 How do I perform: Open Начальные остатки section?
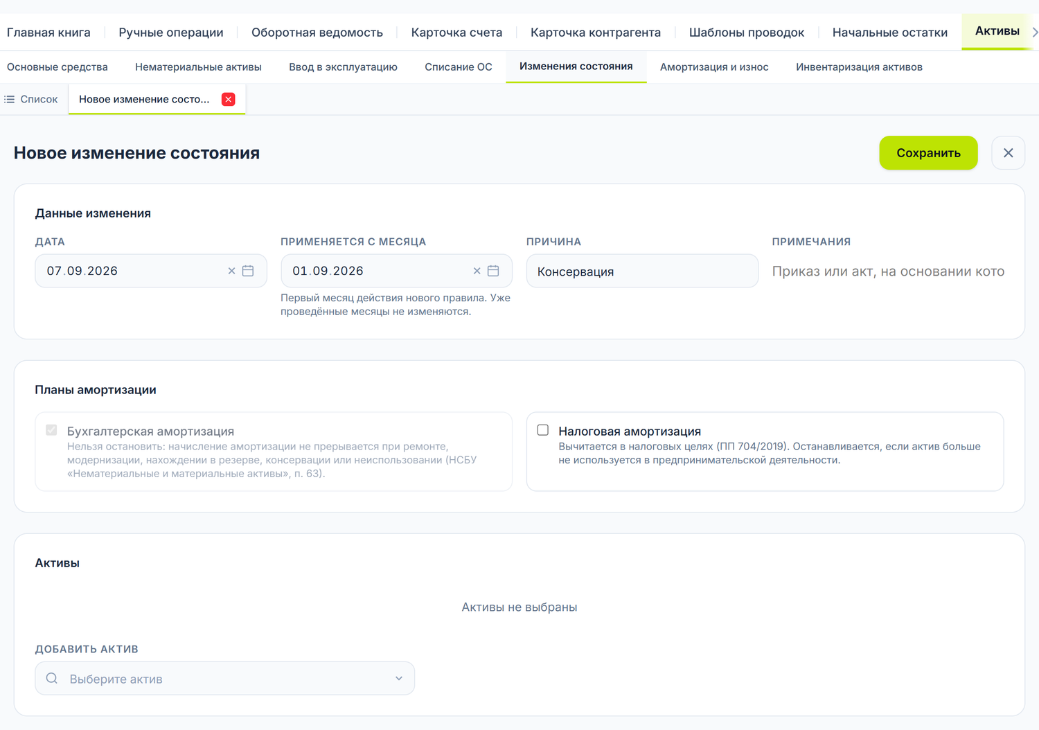click(x=890, y=33)
